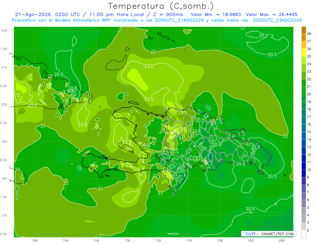Click colorbar label '9'
This screenshot has width=316, height=244.
(x=308, y=177)
